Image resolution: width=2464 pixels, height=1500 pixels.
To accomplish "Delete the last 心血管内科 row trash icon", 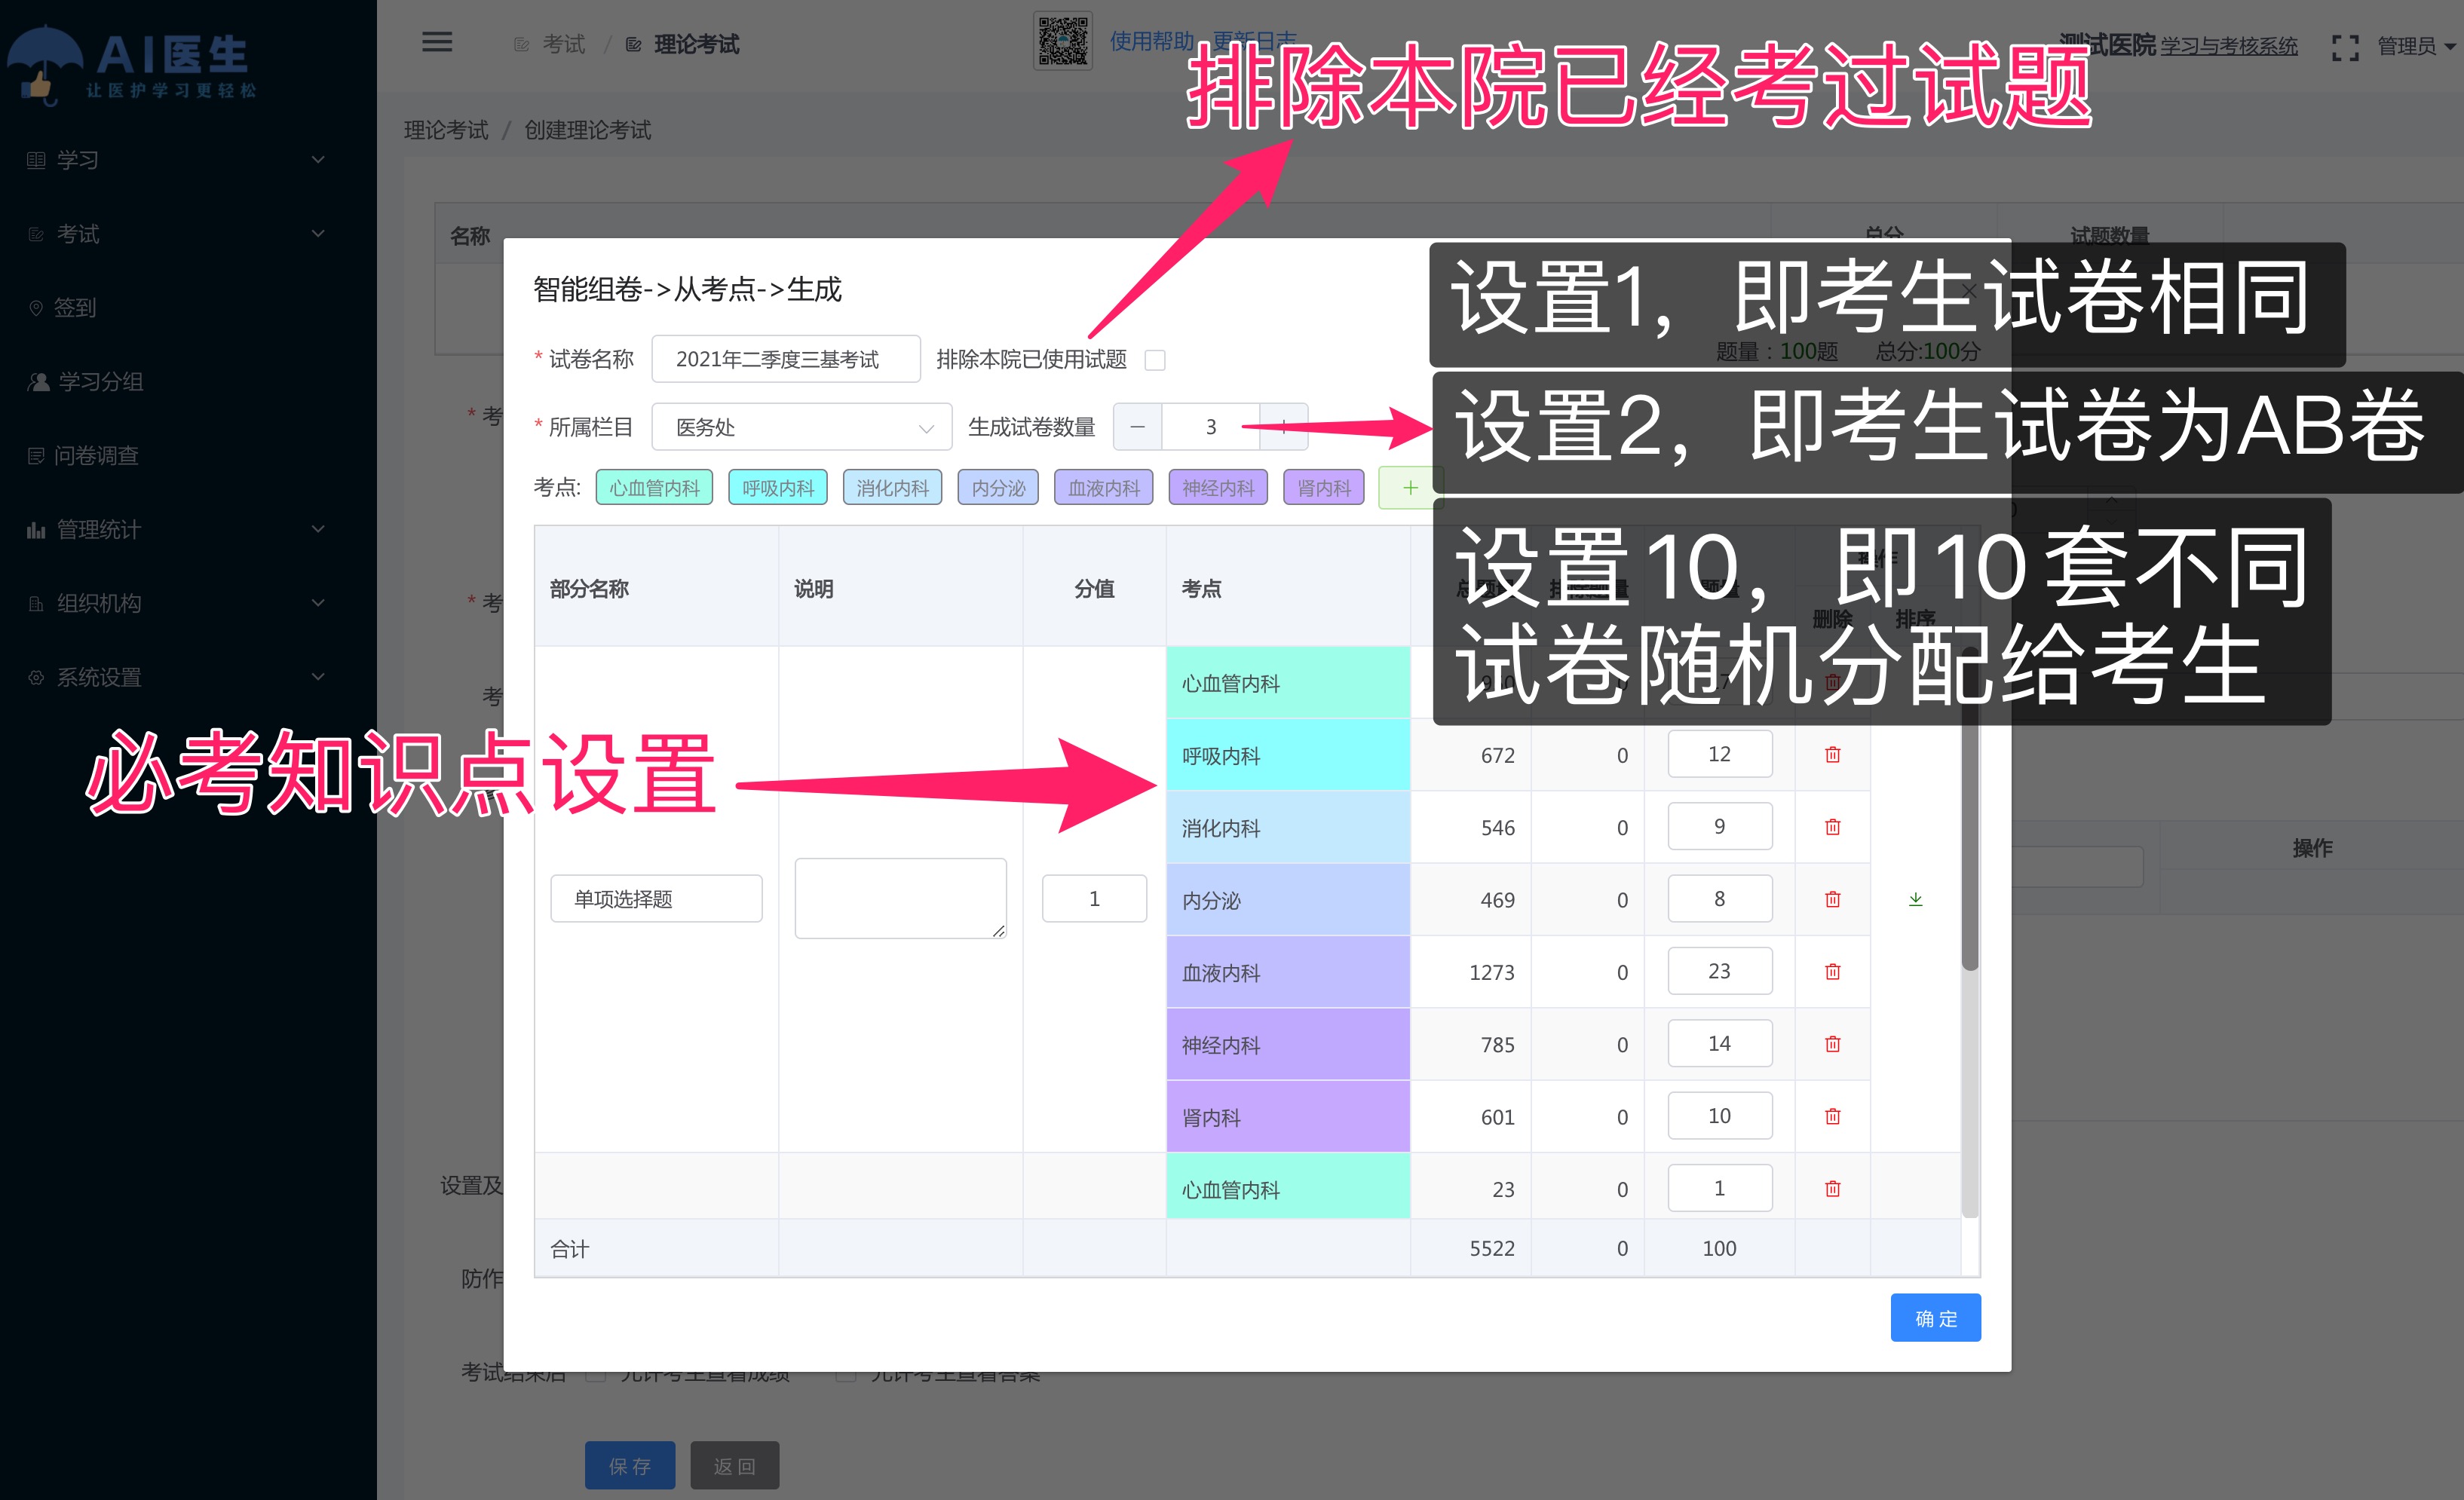I will point(1832,1189).
